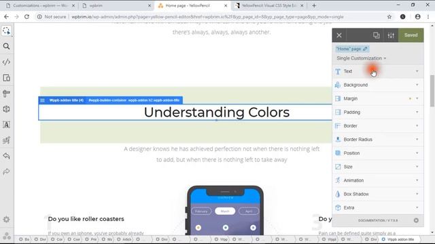Viewport: 435px width, 244px height.
Task: Select the Do you like roller coasters heading
Action: click(x=86, y=219)
